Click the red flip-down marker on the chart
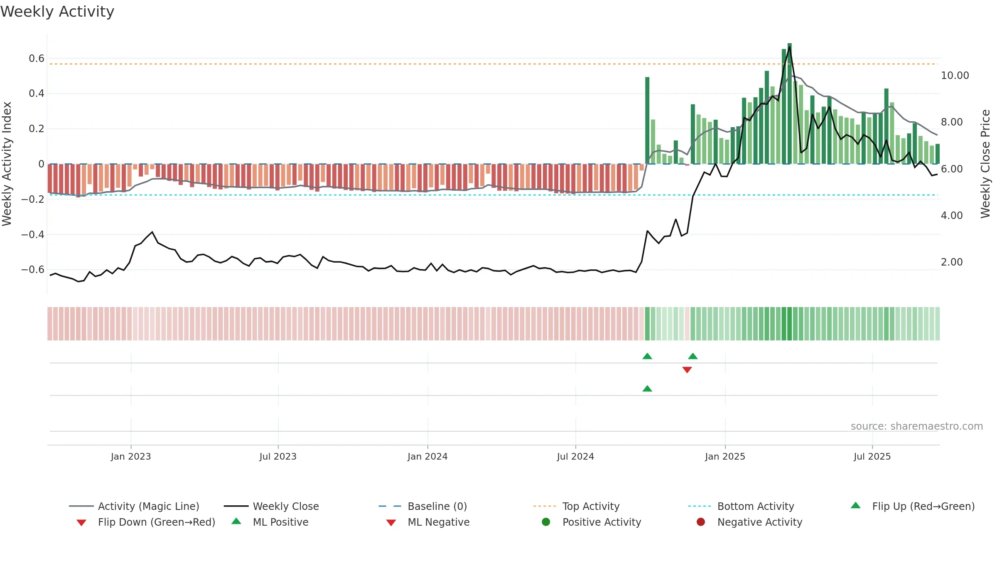 [x=687, y=370]
